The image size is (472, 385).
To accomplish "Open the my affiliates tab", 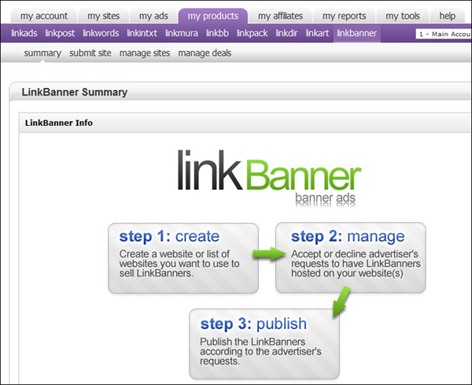I will [280, 16].
